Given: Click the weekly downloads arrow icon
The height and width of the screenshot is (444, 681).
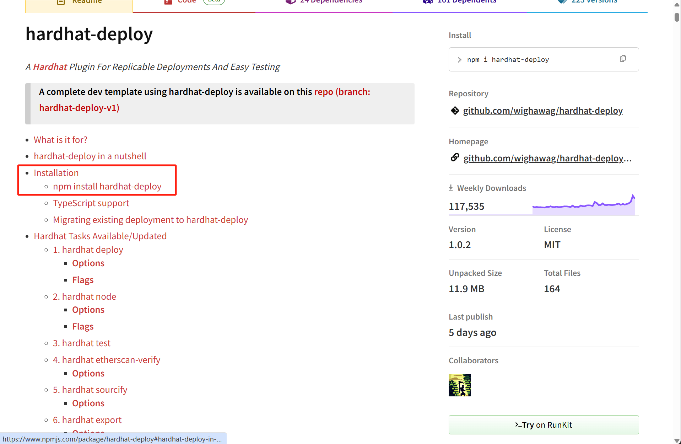Looking at the screenshot, I should 451,188.
